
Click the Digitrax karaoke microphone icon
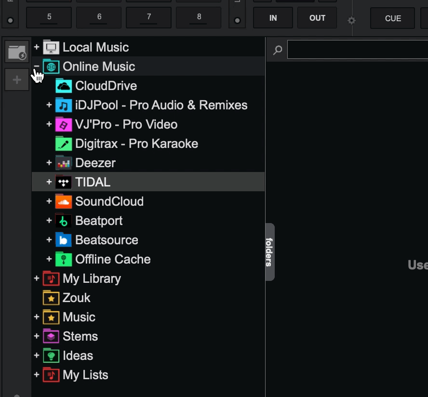click(64, 144)
